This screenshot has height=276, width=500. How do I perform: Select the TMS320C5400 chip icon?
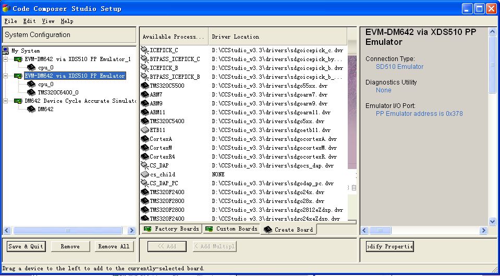[145, 121]
